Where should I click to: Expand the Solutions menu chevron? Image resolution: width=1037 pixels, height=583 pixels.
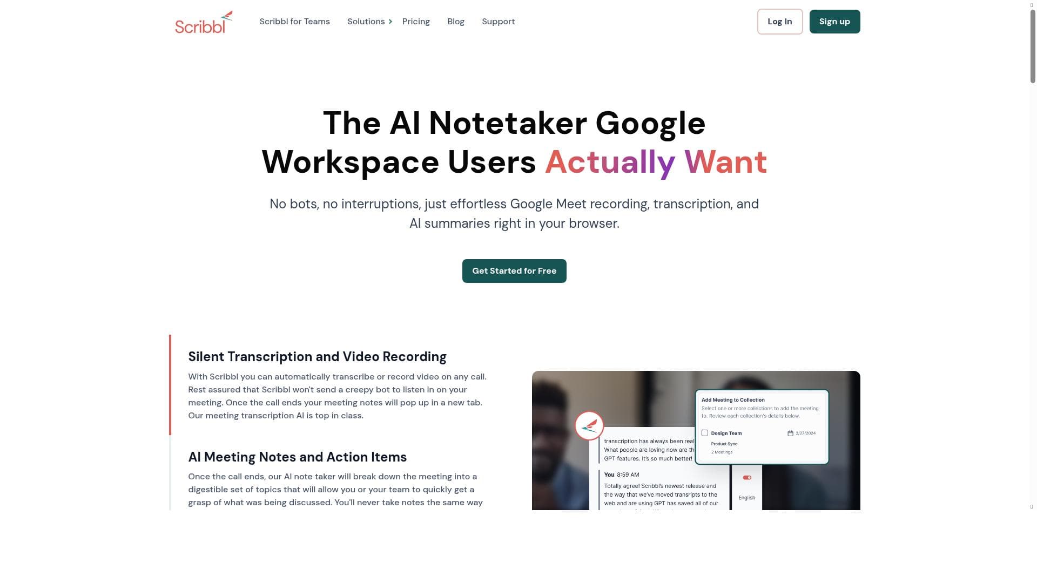[x=390, y=22]
